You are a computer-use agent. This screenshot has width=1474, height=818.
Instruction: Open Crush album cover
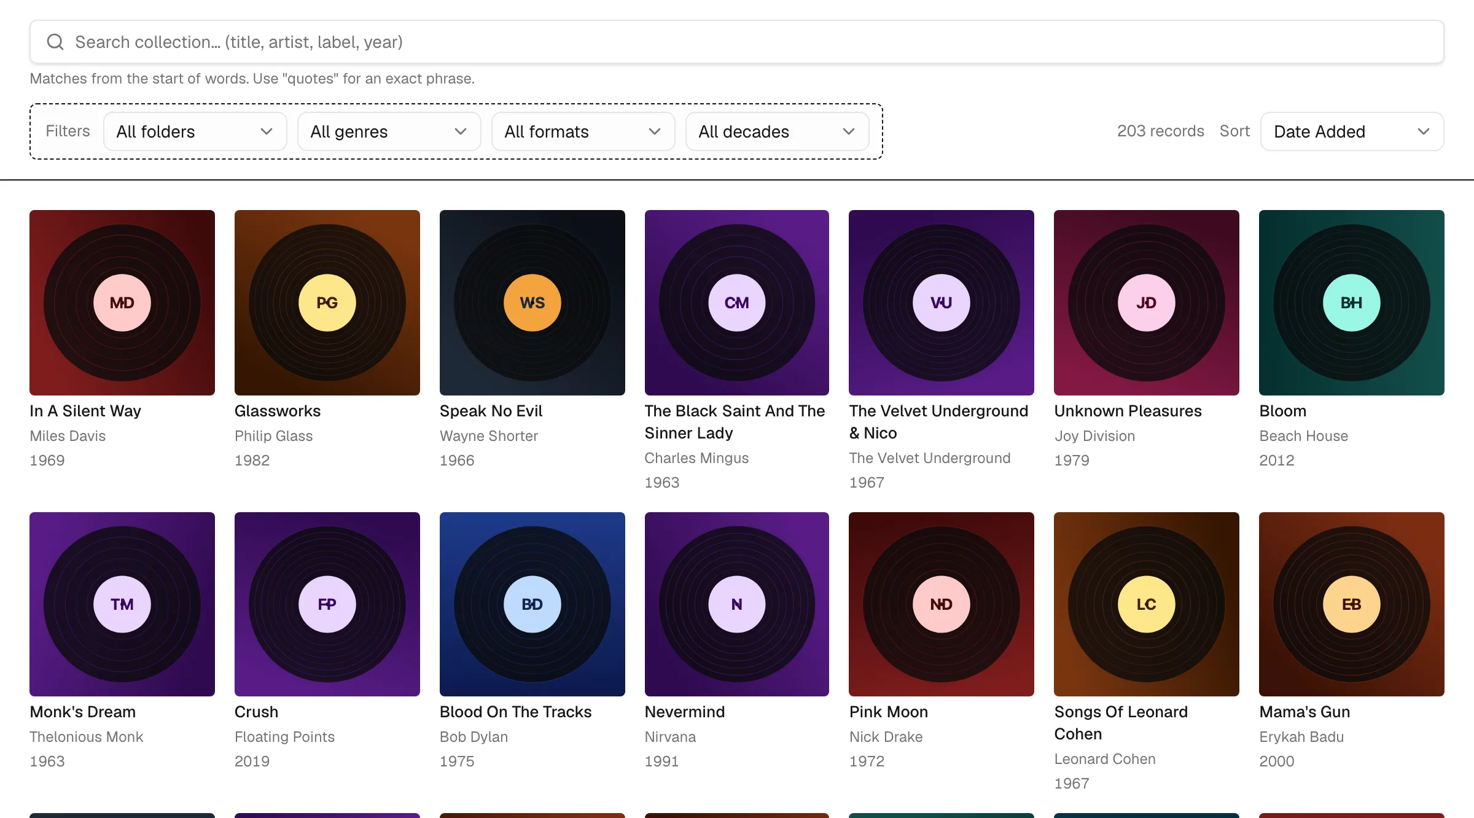[327, 604]
